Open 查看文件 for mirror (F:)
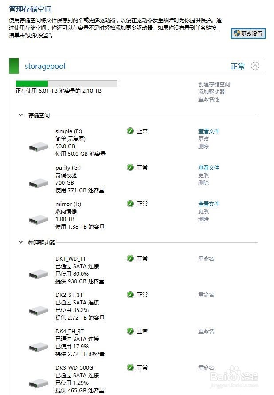This screenshot has width=274, height=395. (x=208, y=204)
